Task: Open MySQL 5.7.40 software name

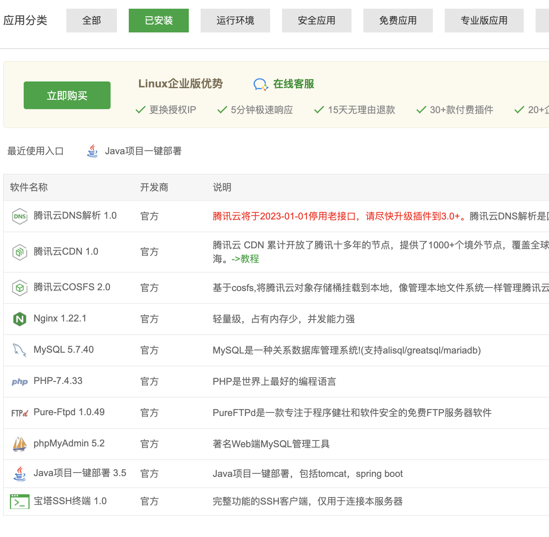Action: click(x=64, y=350)
